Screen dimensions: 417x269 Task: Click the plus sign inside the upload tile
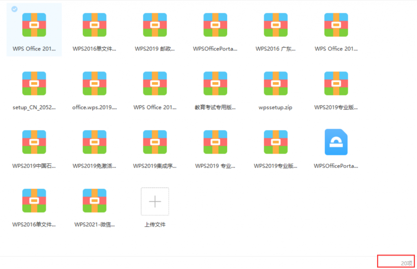tap(155, 201)
